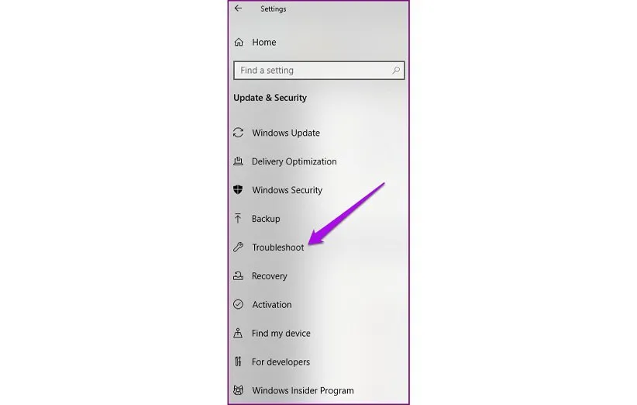637x405 pixels.
Task: Focus the Find a setting field
Action: pyautogui.click(x=319, y=71)
